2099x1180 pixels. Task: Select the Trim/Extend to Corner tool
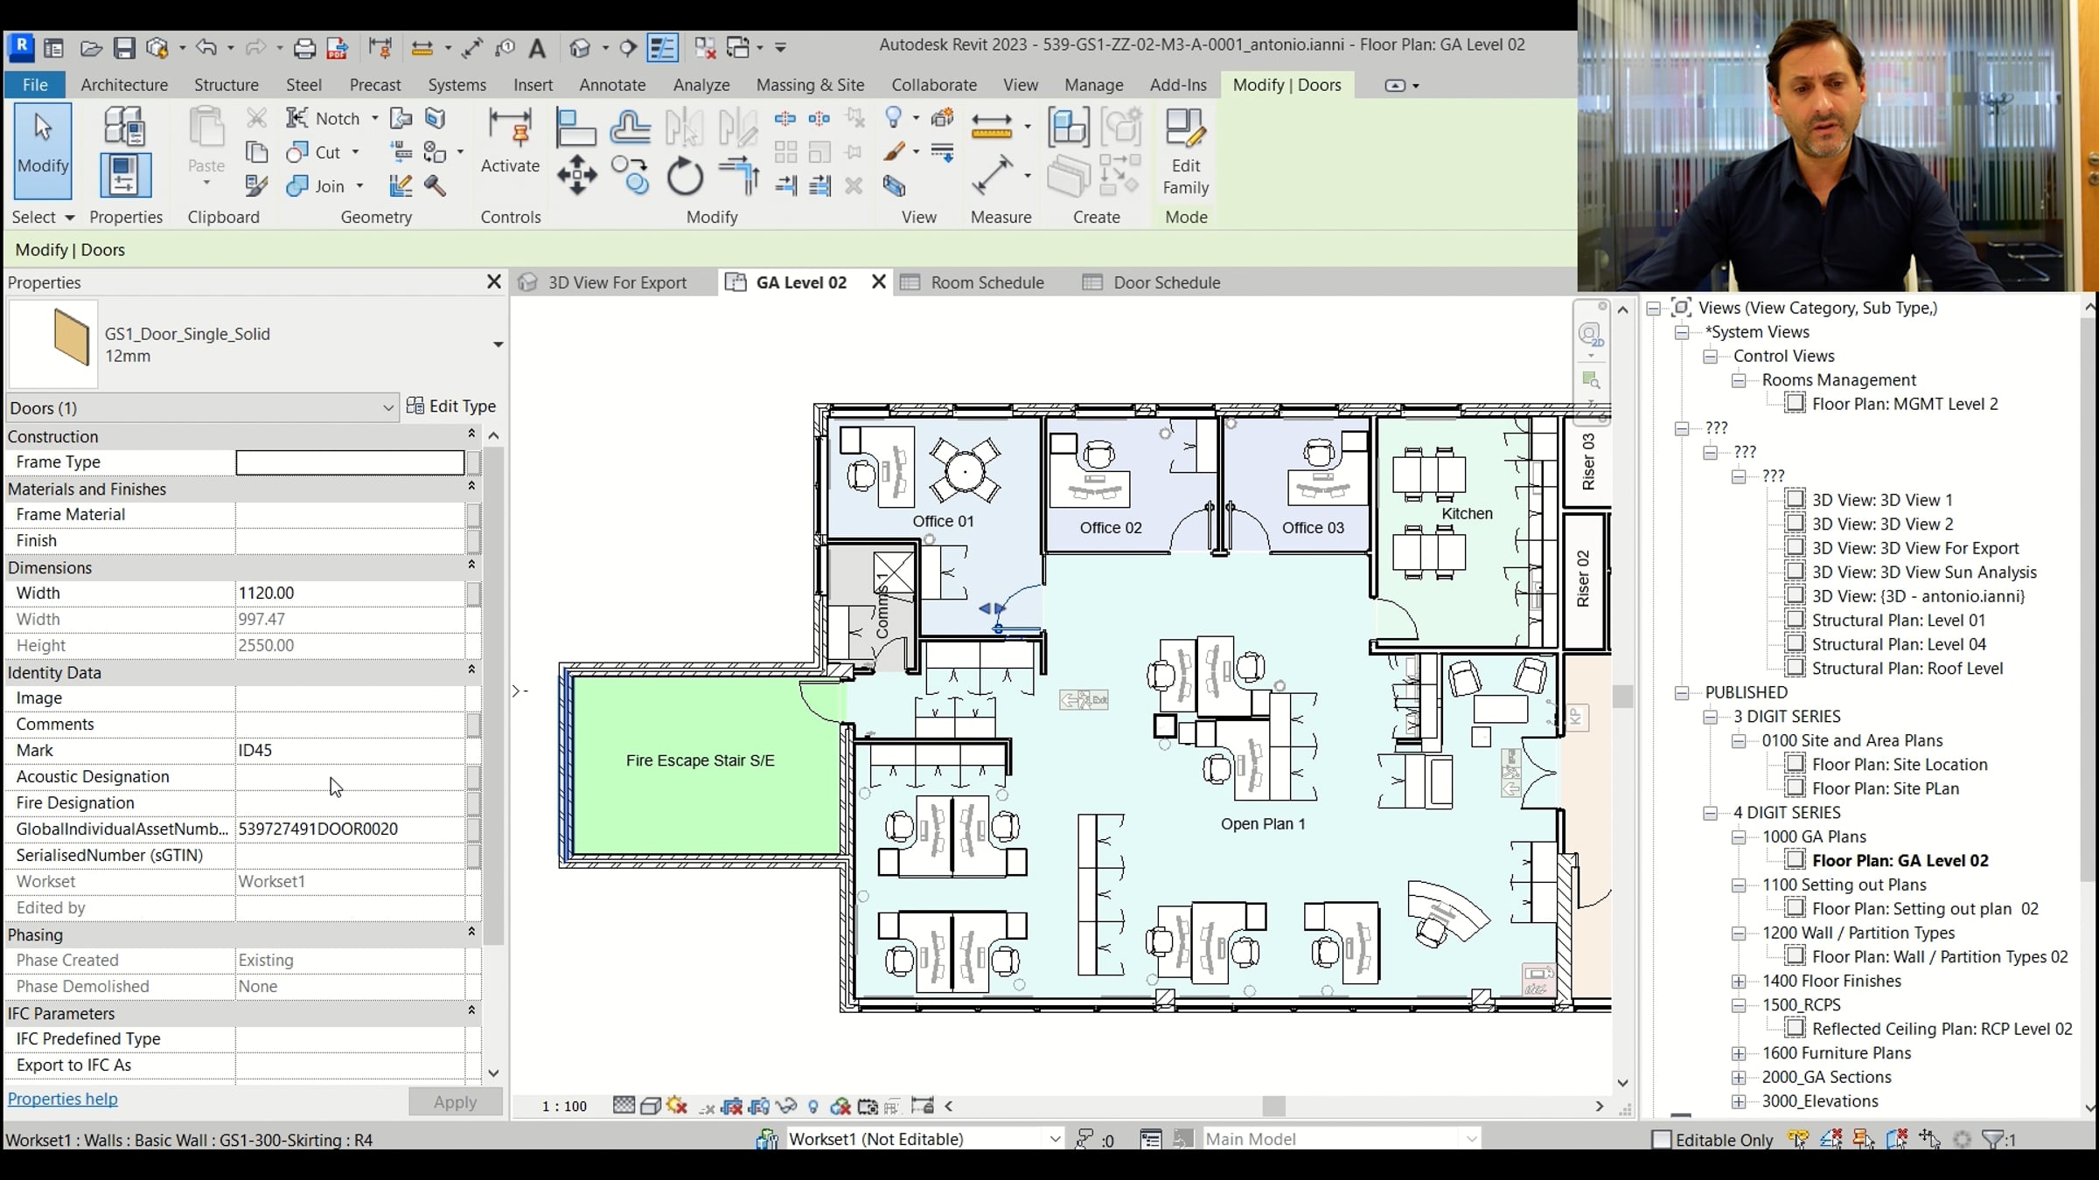pyautogui.click(x=739, y=175)
